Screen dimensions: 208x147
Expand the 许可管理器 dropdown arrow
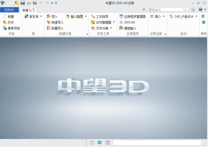point(114,22)
